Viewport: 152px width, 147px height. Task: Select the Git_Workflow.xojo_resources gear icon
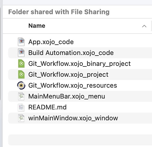pos(21,85)
